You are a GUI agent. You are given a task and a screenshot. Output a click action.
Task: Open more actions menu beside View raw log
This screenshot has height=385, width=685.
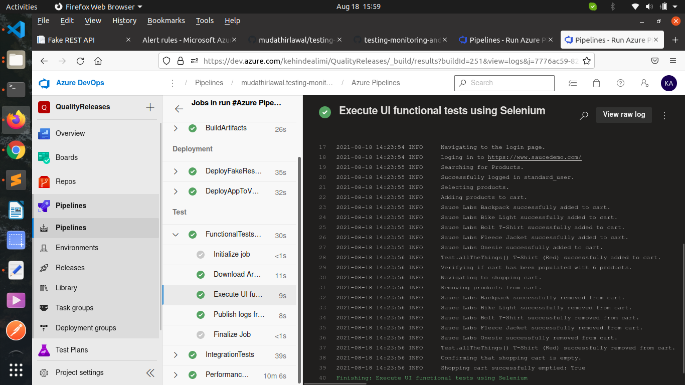[664, 115]
